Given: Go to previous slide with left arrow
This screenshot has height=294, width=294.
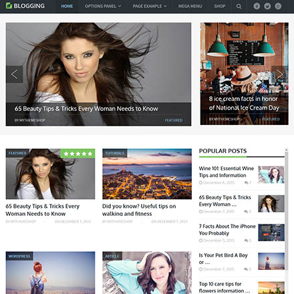Looking at the screenshot, I should click(x=14, y=74).
